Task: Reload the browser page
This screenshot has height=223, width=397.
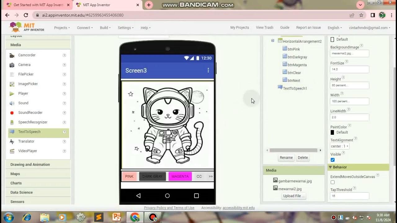Action: tap(26, 15)
